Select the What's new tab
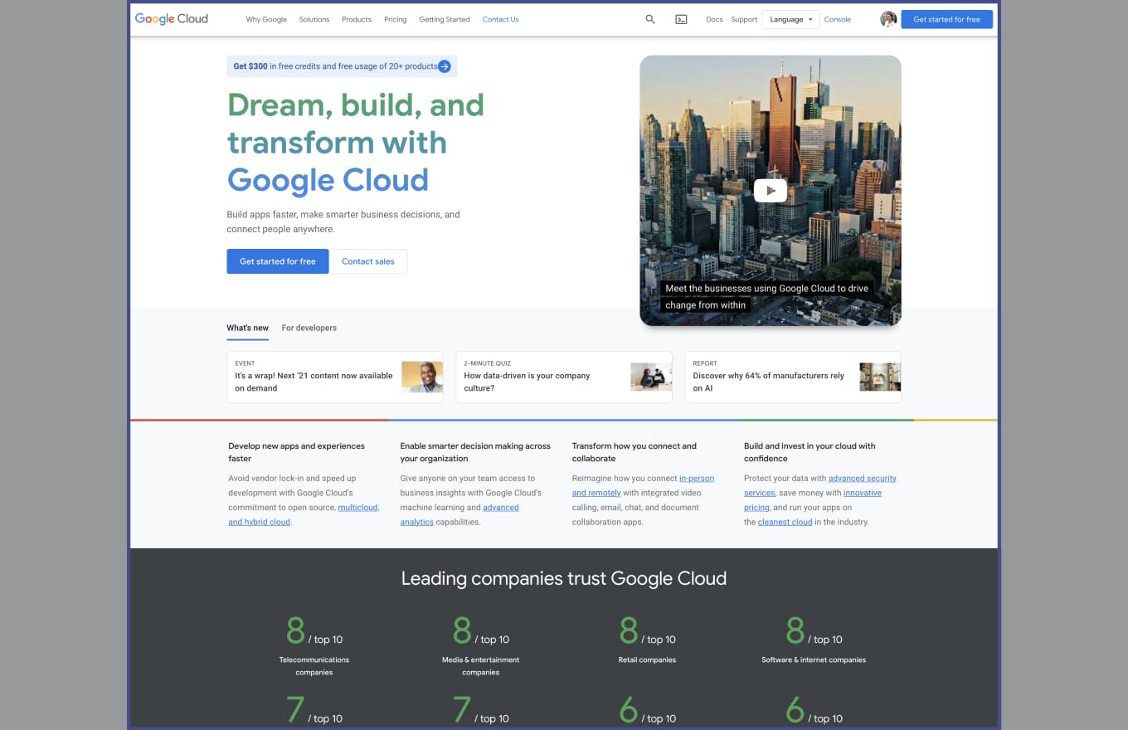The height and width of the screenshot is (730, 1128). [x=247, y=328]
